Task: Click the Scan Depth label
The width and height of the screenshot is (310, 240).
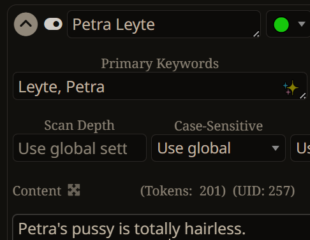Action: pos(79,125)
